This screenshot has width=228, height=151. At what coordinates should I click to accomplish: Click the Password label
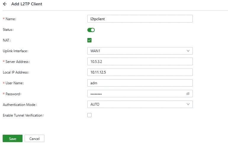(13, 94)
